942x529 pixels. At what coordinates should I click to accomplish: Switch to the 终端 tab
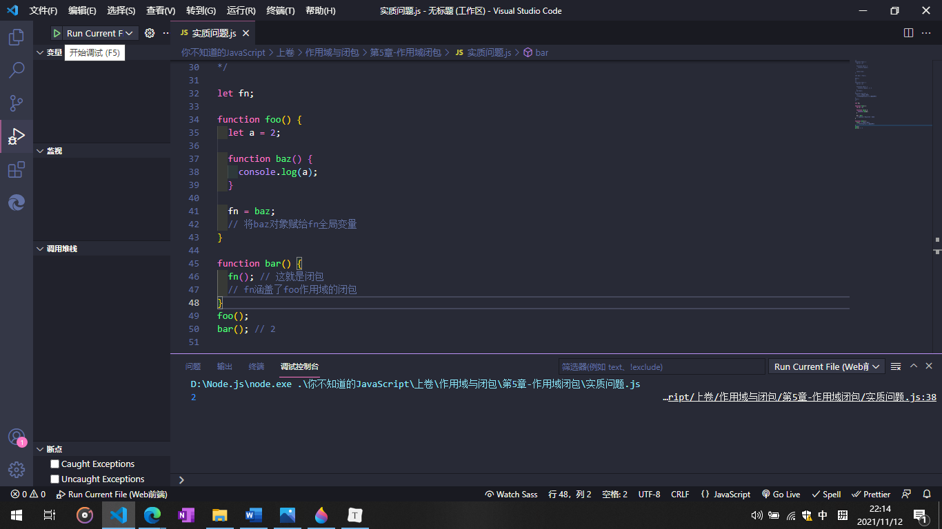click(x=257, y=366)
